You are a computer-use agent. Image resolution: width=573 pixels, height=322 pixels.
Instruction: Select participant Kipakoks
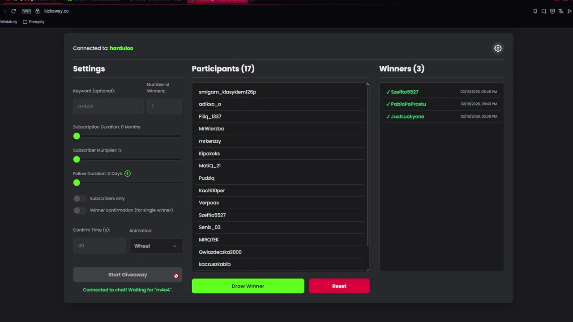click(x=280, y=153)
